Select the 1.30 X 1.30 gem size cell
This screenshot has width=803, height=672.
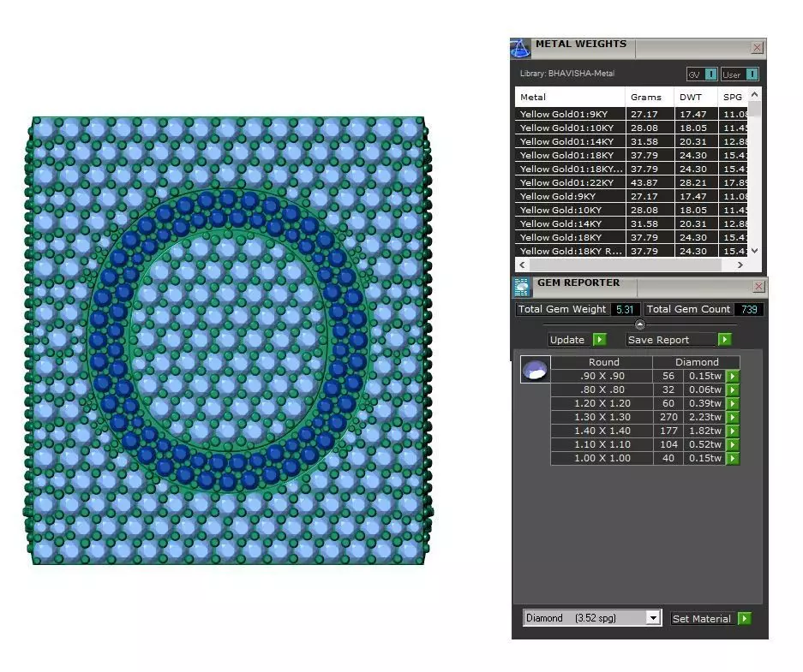pos(602,417)
